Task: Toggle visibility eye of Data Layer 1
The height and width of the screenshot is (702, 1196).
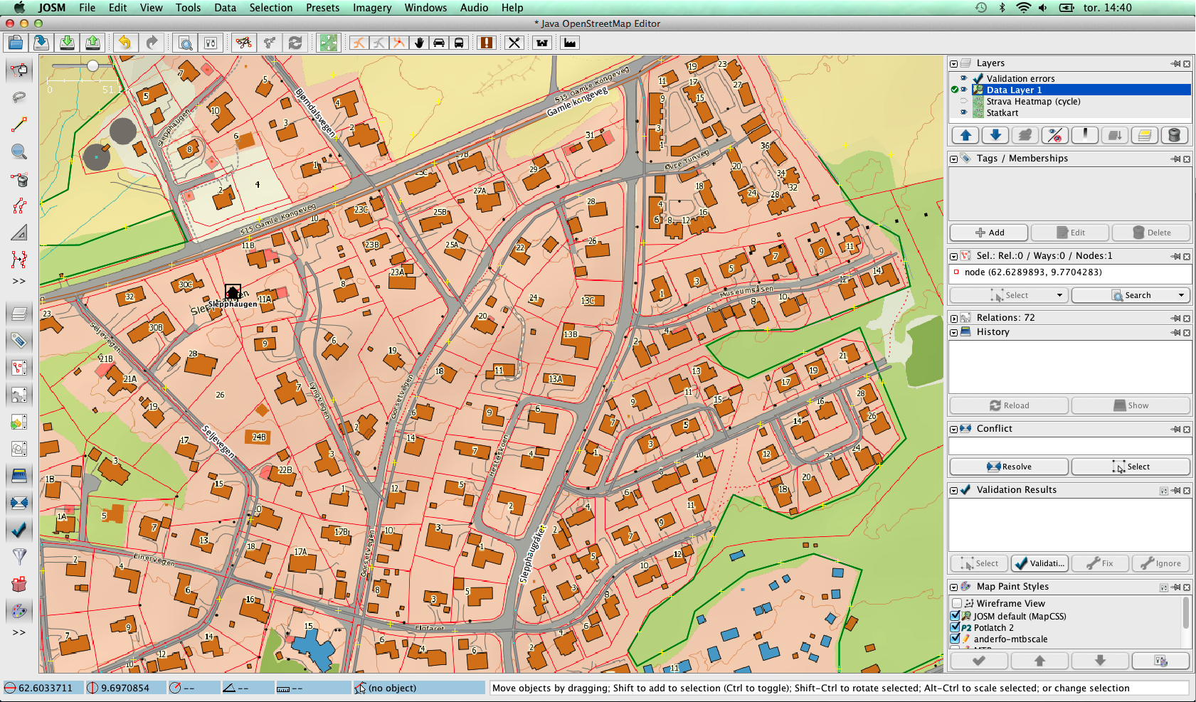Action: point(964,90)
